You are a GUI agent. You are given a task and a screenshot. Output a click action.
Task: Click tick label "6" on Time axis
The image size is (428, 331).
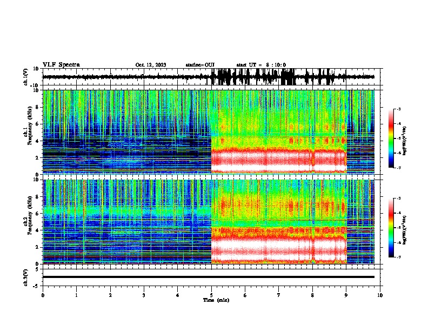coord(245,295)
